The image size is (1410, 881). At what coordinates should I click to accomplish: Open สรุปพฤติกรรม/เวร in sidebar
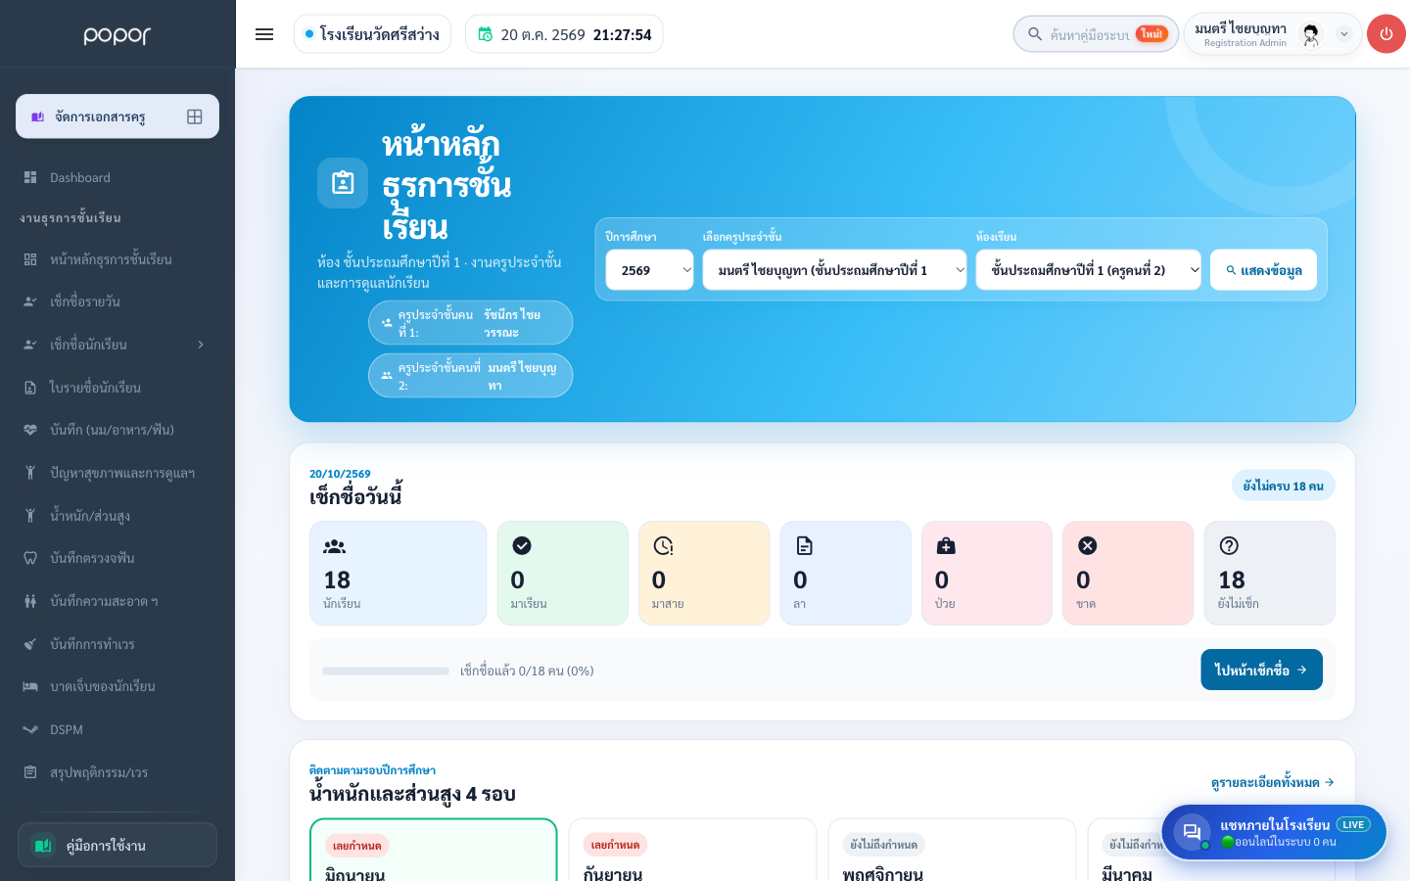tap(117, 772)
